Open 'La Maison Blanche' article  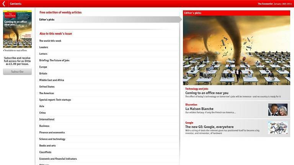(x=237, y=110)
